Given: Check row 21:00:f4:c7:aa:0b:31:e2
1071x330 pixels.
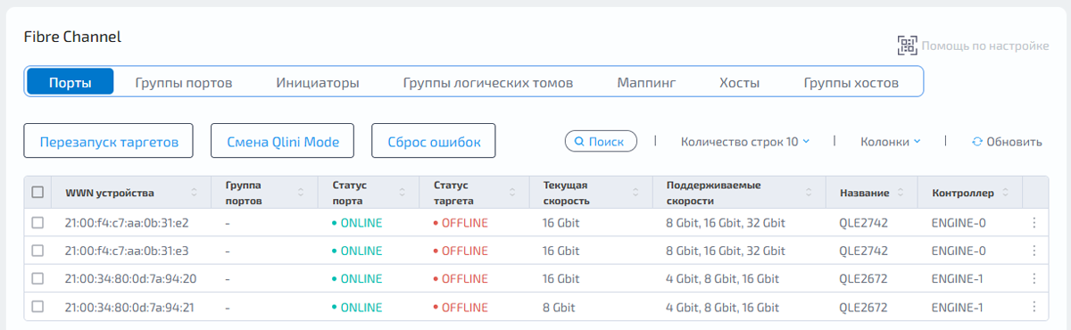Looking at the screenshot, I should click(x=37, y=223).
